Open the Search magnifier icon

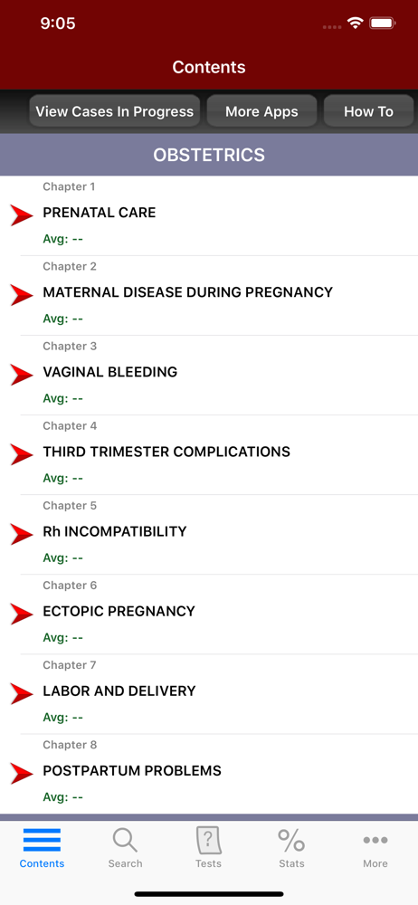pos(125,840)
